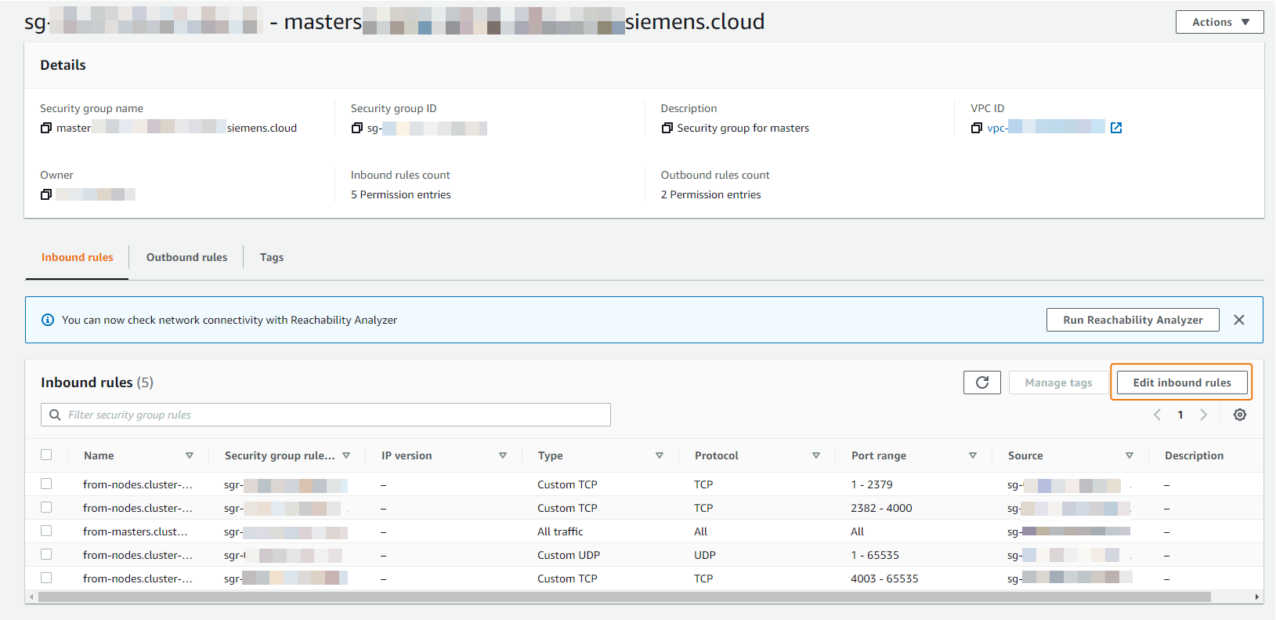
Task: Run Reachability Analyzer
Action: point(1133,320)
